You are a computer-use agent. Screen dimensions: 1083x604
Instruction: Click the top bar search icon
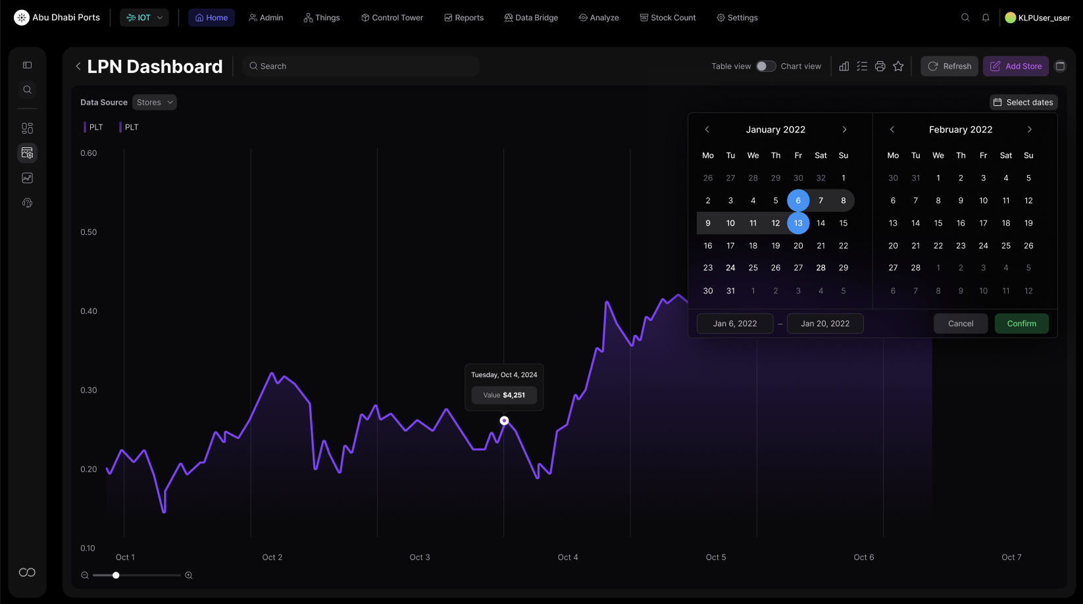pyautogui.click(x=965, y=18)
